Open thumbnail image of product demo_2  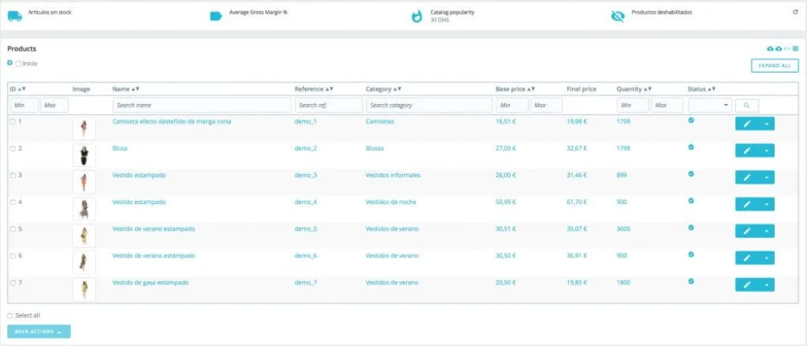84,156
